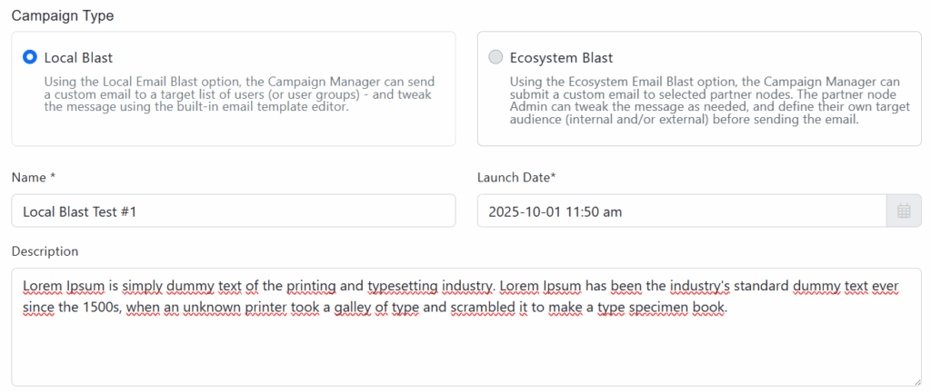Click the Name input field
This screenshot has height=392, width=931.
tap(233, 211)
